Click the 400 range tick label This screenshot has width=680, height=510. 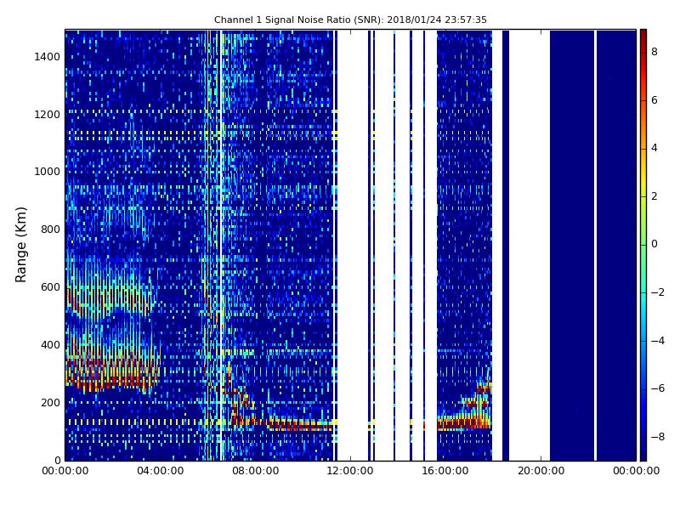pyautogui.click(x=50, y=345)
